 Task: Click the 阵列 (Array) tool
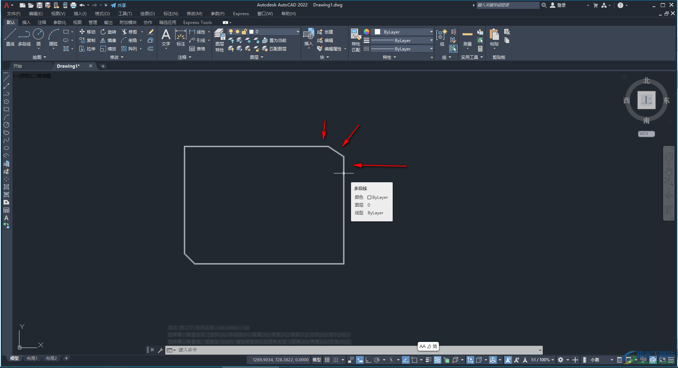click(129, 49)
